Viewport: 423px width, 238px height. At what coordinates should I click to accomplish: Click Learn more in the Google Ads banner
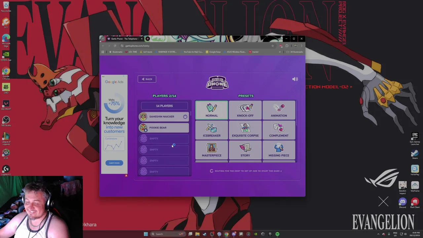[x=114, y=163]
